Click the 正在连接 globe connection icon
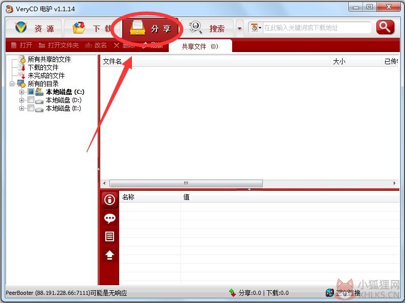This screenshot has height=303, width=405. coord(330,293)
